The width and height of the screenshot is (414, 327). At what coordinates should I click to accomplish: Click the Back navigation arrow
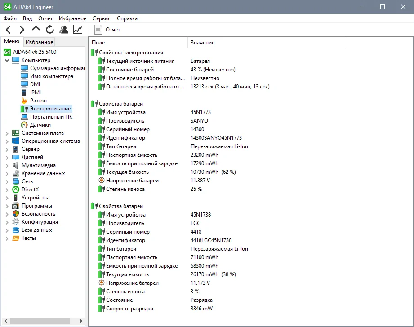coord(8,30)
